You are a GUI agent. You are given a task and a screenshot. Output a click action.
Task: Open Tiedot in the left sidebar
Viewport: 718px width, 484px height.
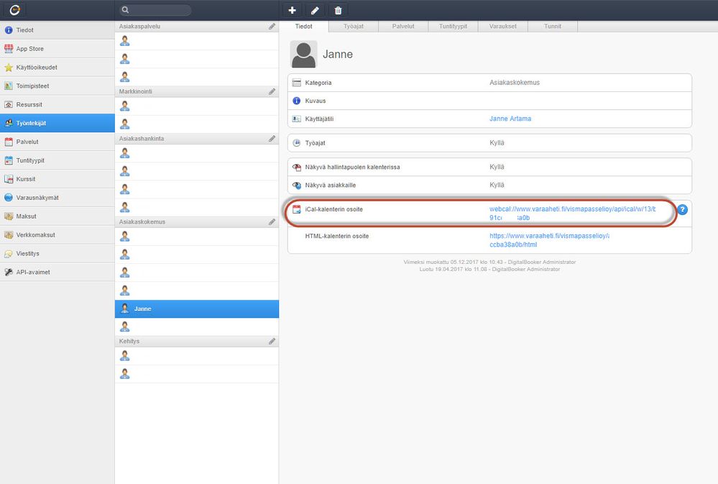click(x=57, y=29)
